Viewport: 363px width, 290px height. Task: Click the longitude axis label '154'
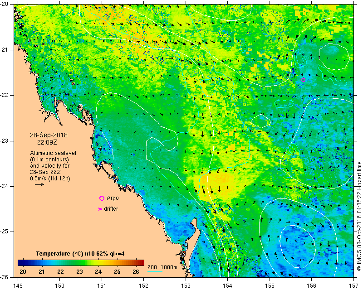tap(228, 286)
